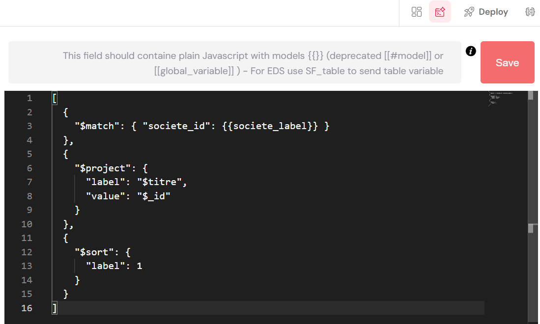Click line number 1 in the gutter

[29, 98]
